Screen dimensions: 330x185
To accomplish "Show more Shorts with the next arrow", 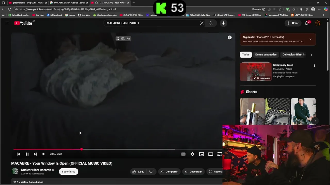I will click(315, 121).
